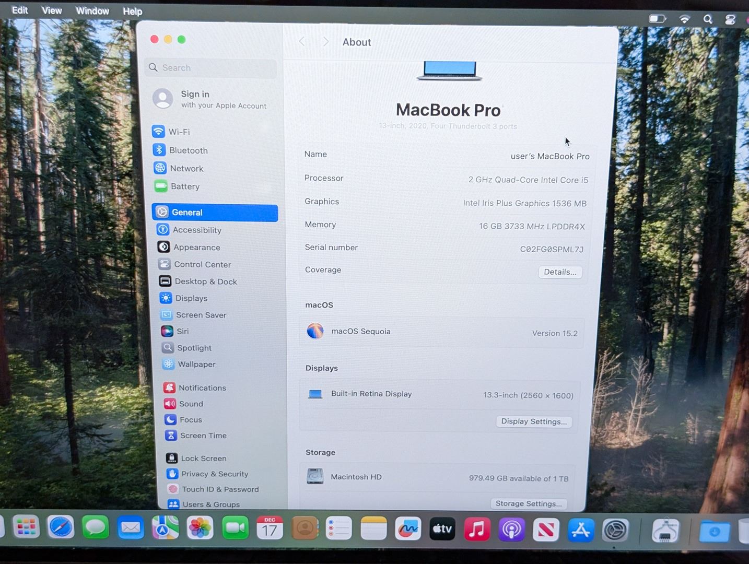Open Control Center in menu bar

[730, 19]
